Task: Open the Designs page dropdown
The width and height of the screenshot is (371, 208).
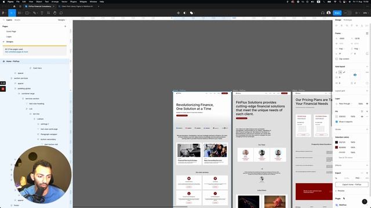Action: (x=62, y=20)
